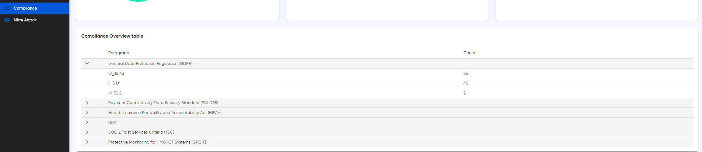
Task: Click the Compliance sidebar icon
Action: [7, 8]
